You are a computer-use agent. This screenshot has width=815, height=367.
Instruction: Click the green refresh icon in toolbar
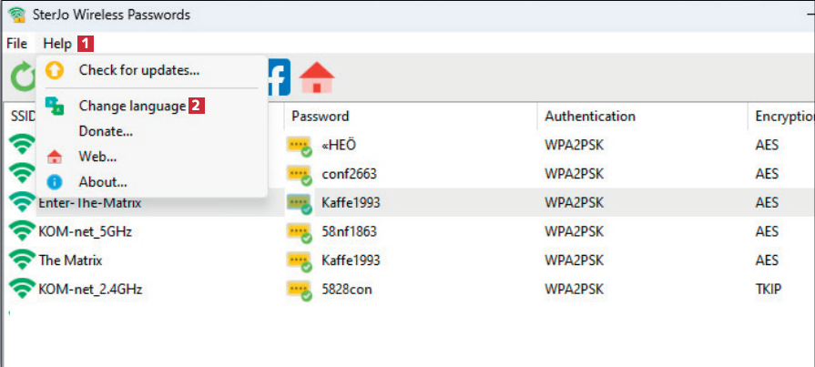22,77
